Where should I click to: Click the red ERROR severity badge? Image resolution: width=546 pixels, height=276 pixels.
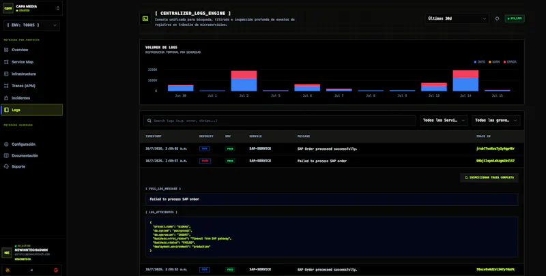pos(205,161)
